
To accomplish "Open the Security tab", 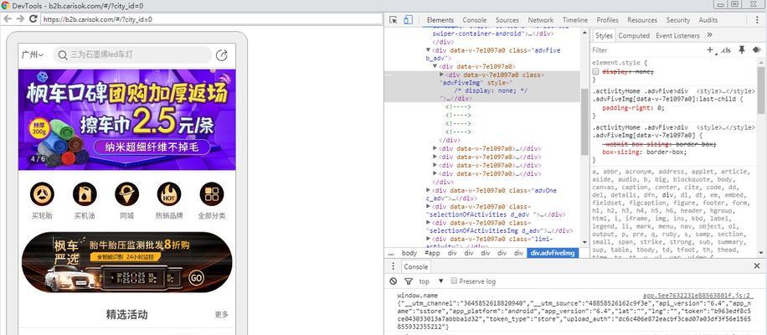I will (x=678, y=20).
